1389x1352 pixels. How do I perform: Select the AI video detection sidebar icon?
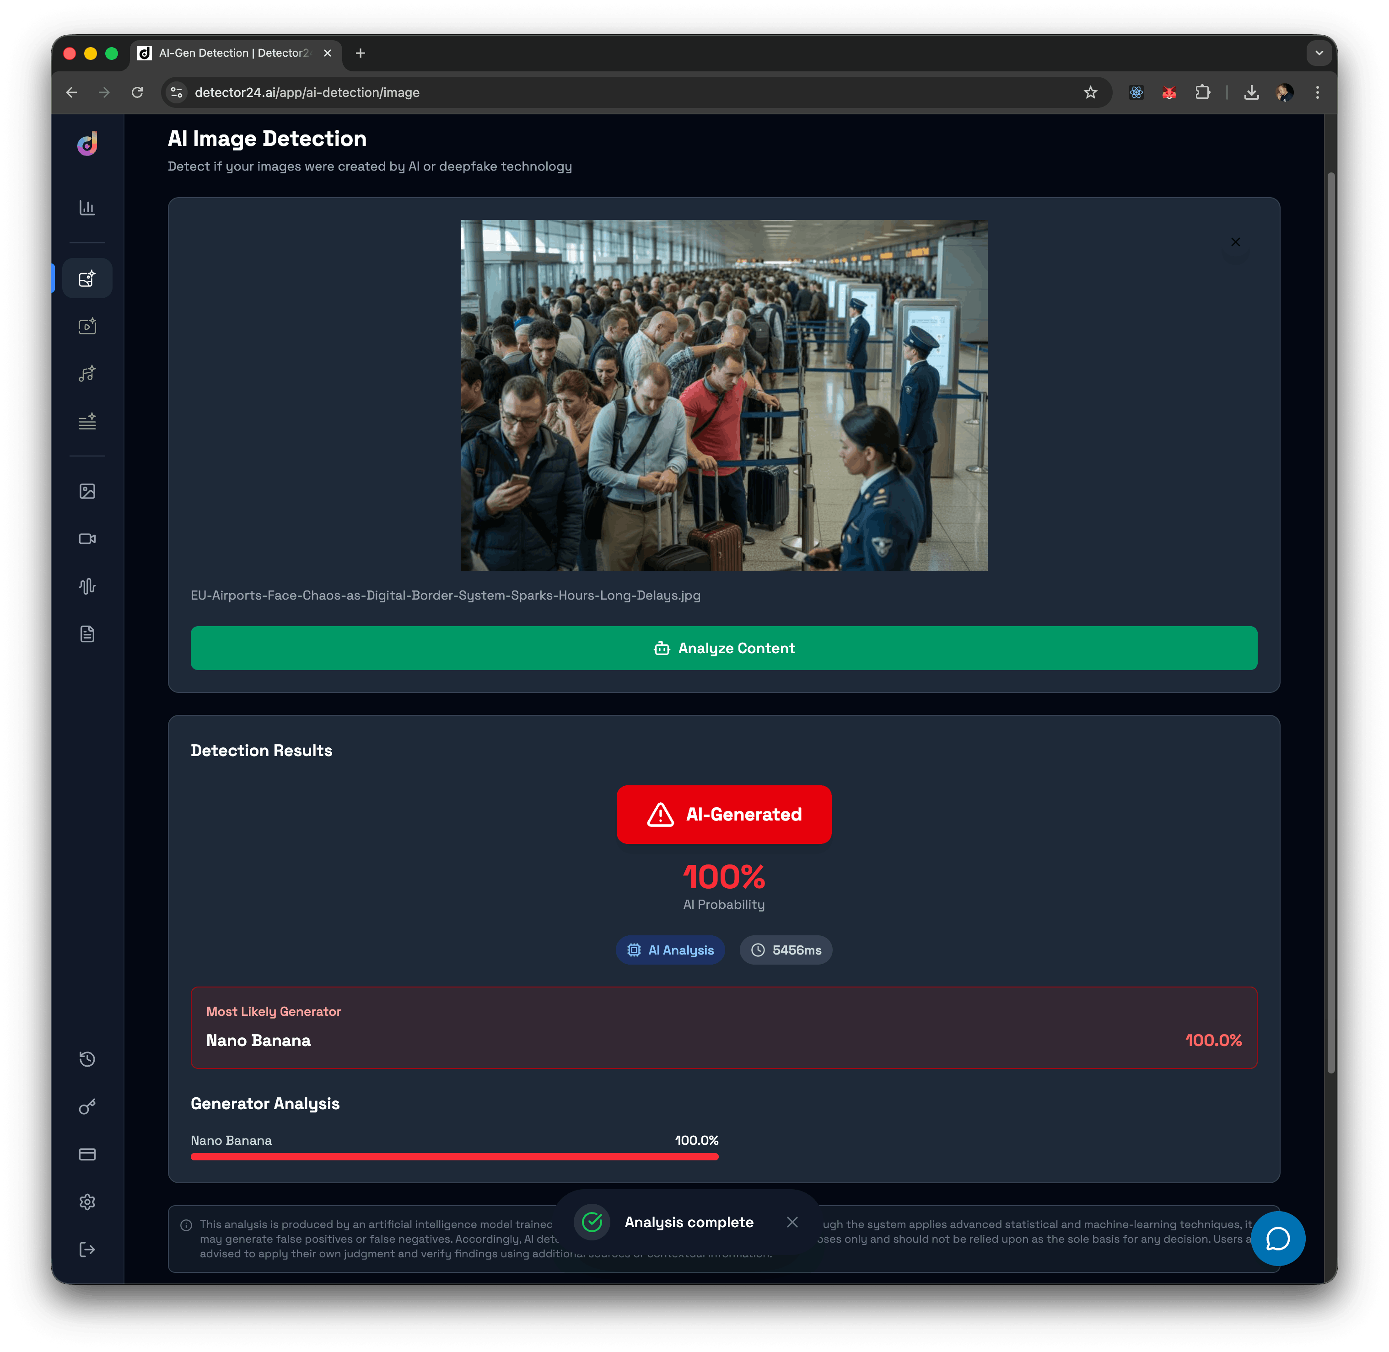coord(86,327)
